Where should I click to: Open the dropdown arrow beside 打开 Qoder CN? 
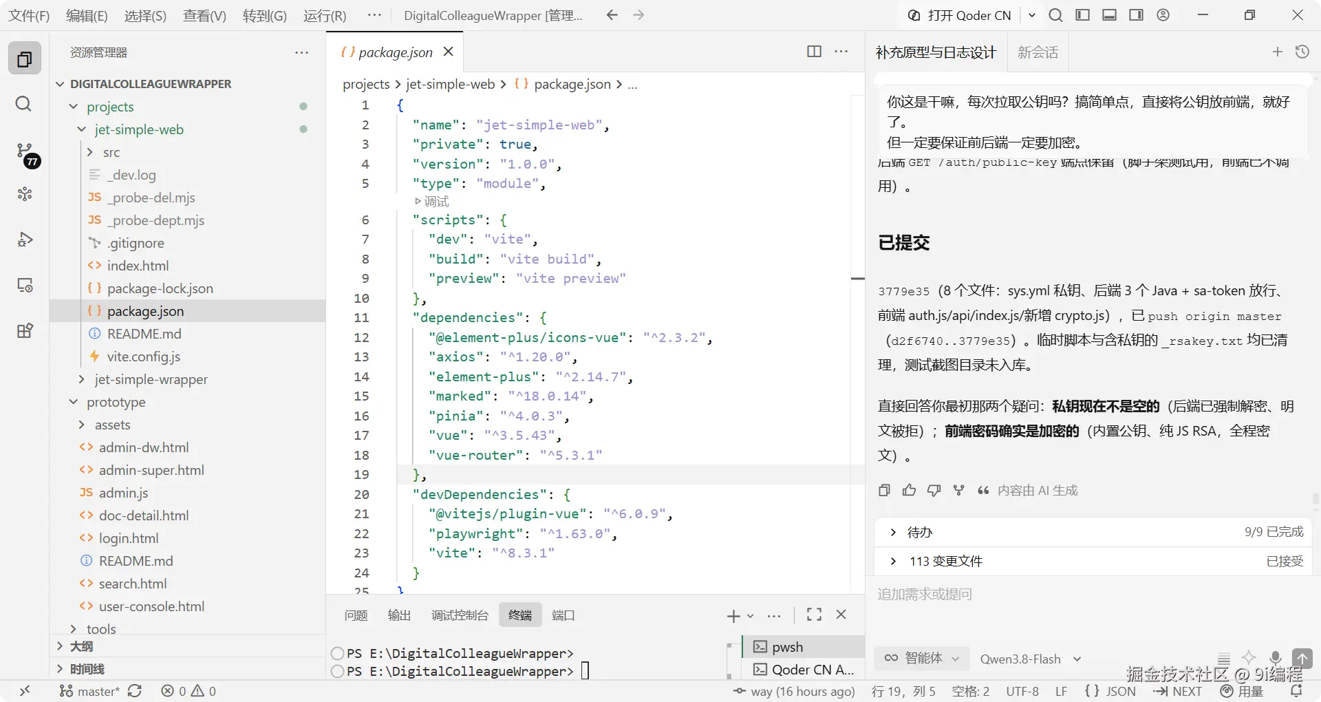(1032, 15)
